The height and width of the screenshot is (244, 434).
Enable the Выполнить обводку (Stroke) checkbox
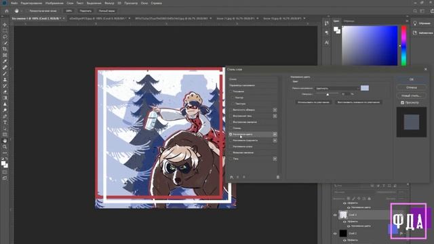click(231, 110)
